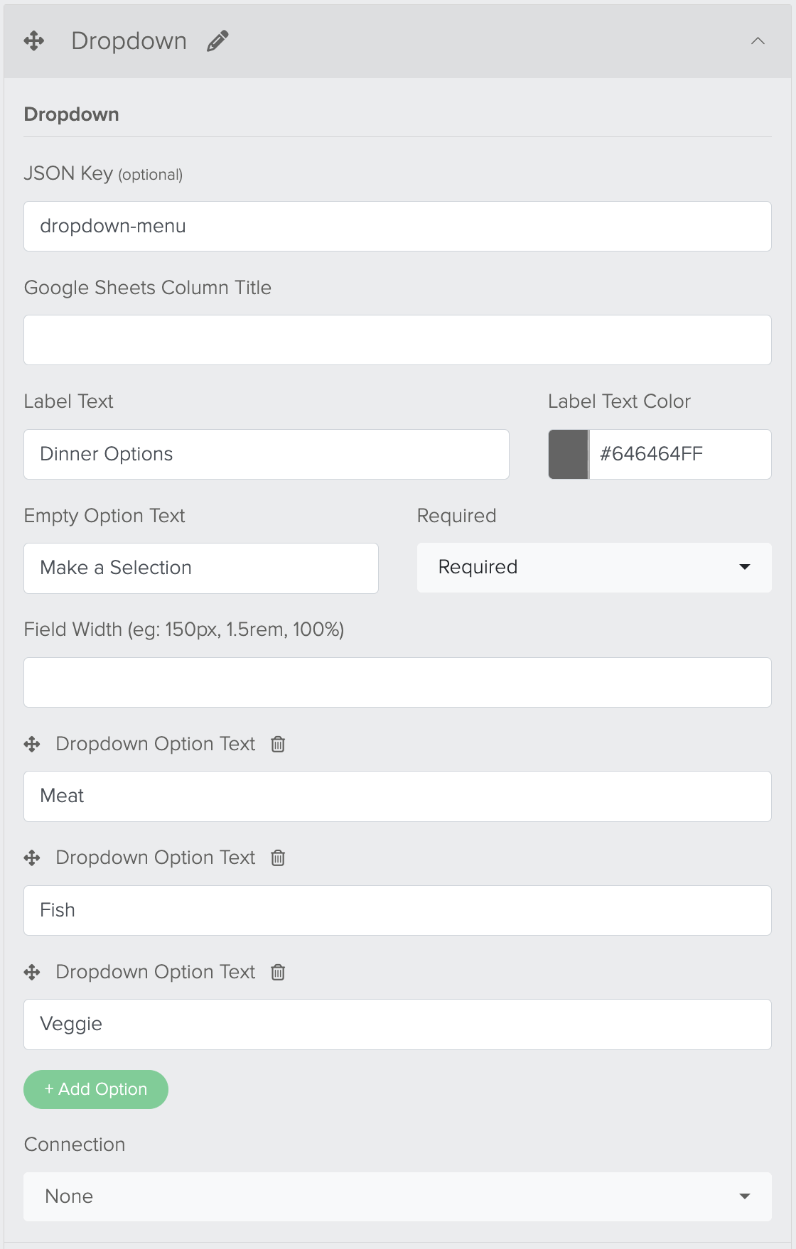
Task: Click the Dropdown panel move handle icon
Action: tap(33, 41)
